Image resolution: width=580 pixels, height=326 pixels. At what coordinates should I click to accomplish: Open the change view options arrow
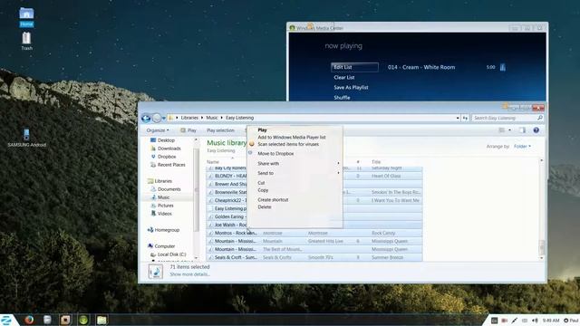click(x=509, y=130)
